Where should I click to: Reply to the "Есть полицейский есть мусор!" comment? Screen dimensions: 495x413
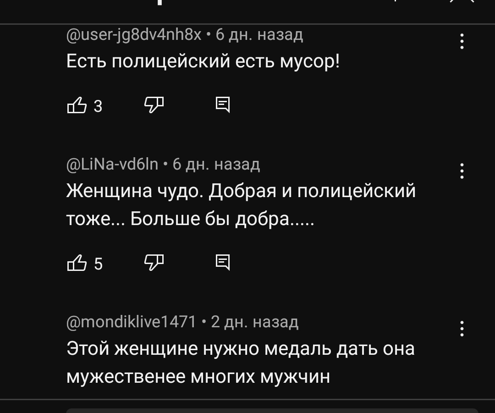[223, 105]
